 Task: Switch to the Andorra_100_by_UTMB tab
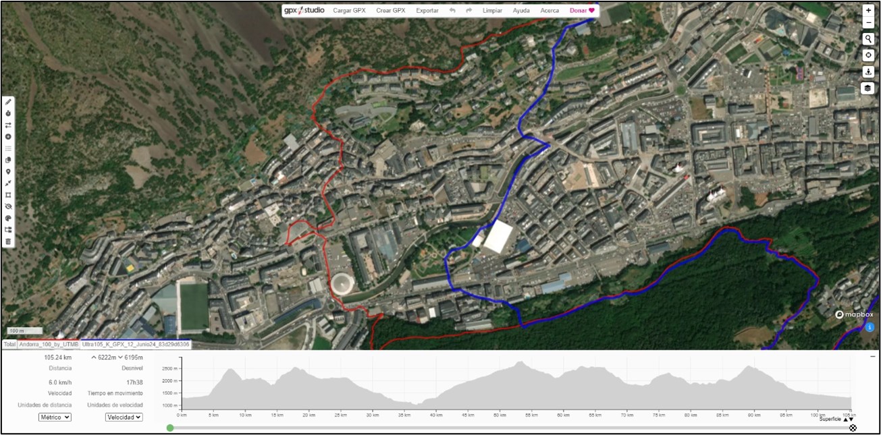pyautogui.click(x=49, y=345)
